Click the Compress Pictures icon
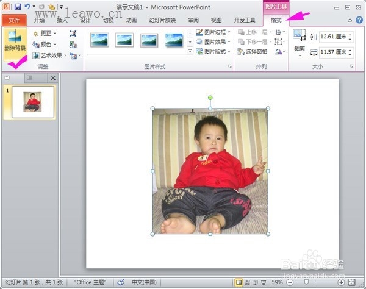 point(73,34)
